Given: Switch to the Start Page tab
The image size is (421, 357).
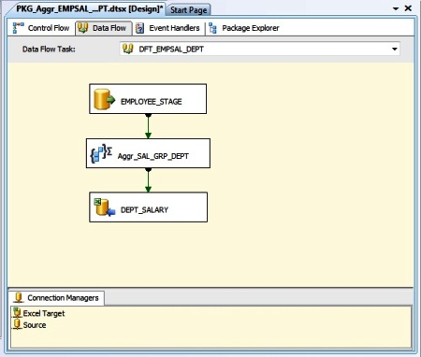Looking at the screenshot, I should [188, 10].
